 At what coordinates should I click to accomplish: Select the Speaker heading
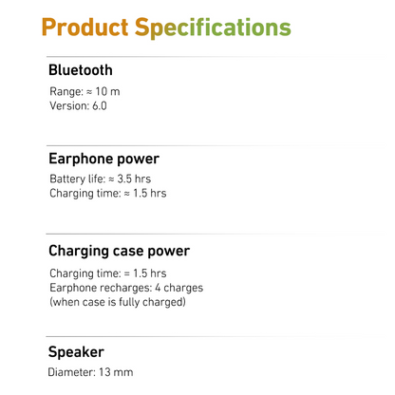point(76,352)
